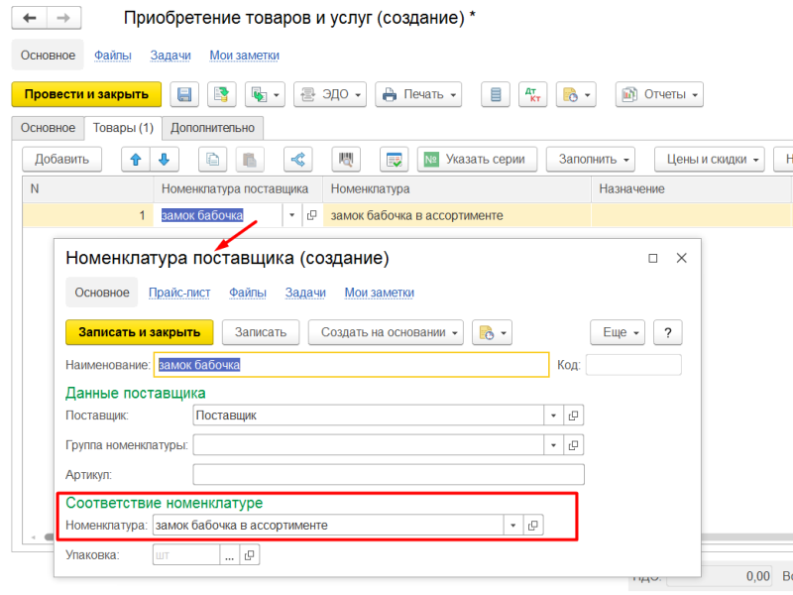Image resolution: width=793 pixels, height=595 pixels.
Task: Open Цены и скидки dropdown
Action: (x=709, y=160)
